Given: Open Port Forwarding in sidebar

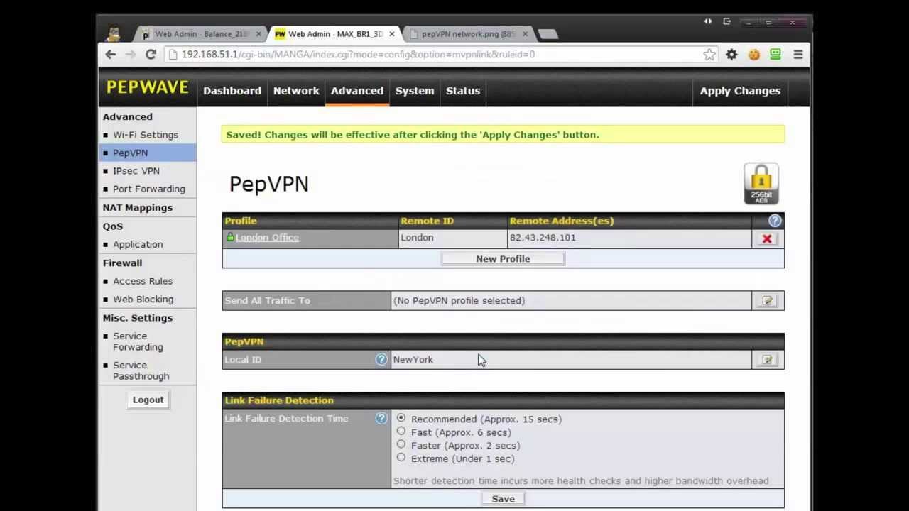Looking at the screenshot, I should [x=149, y=189].
